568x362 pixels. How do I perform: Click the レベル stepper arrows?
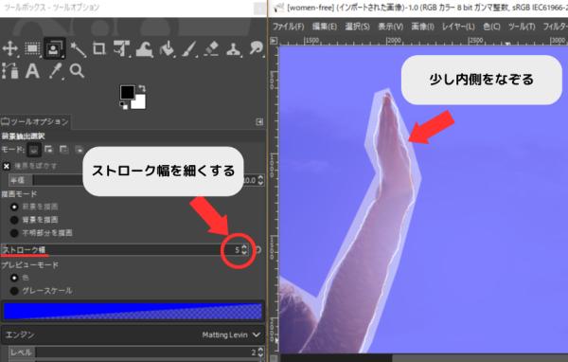pos(260,353)
